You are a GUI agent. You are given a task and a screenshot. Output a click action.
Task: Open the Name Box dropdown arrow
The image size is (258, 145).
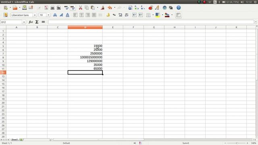[x=24, y=22]
